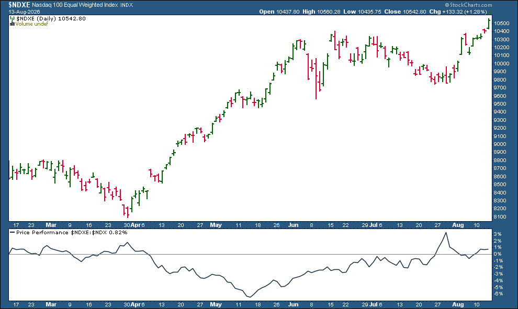Click the 8600 price axis label
518x309 pixels.
[x=500, y=176]
